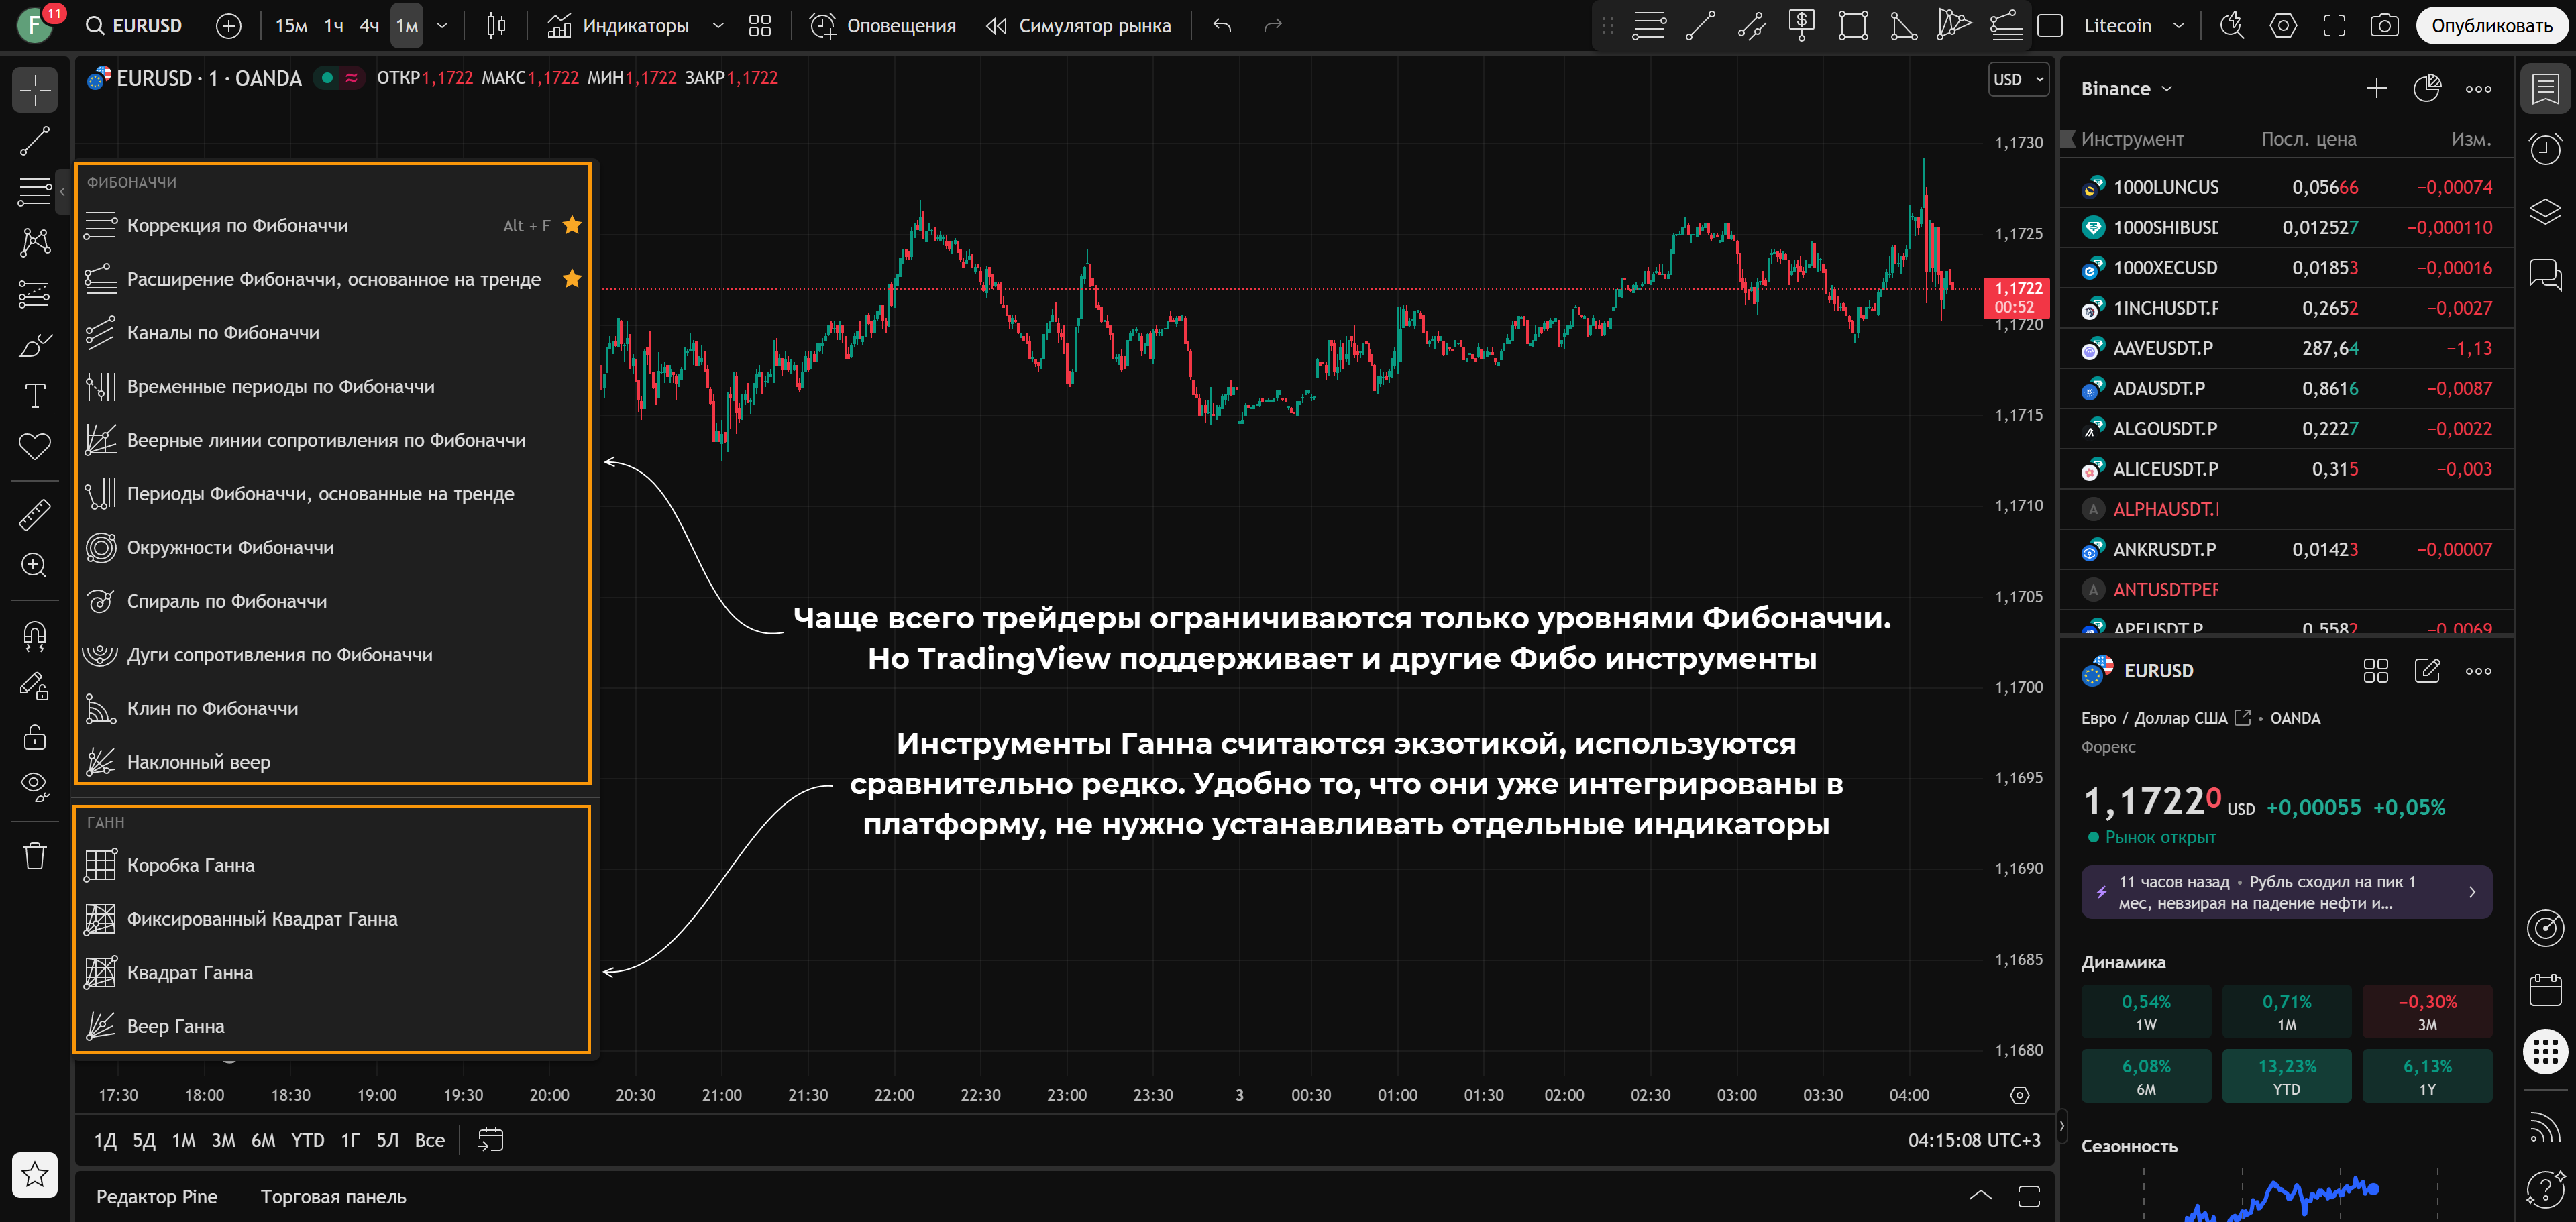Toggle the lock all drawings icon

(35, 737)
